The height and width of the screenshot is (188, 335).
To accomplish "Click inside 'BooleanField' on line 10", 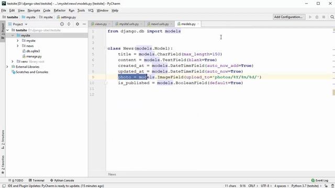I will tap(191, 83).
